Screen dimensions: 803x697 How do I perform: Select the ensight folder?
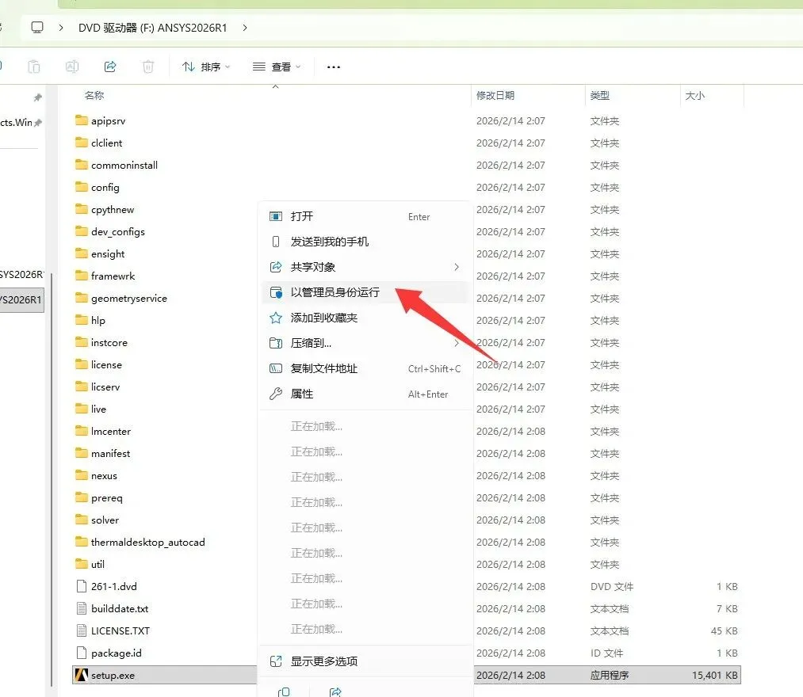(x=100, y=253)
